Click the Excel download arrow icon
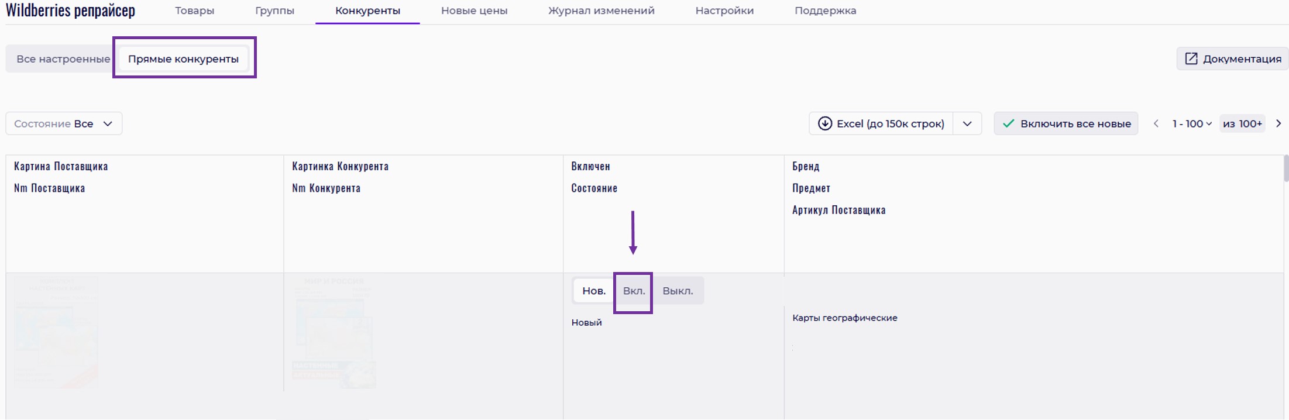 click(824, 123)
